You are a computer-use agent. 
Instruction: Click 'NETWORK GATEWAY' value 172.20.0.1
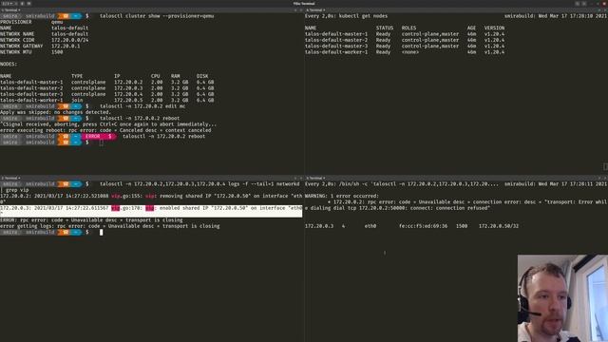(x=66, y=46)
